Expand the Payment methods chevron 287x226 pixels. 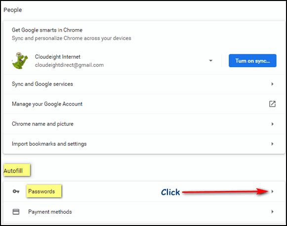click(272, 212)
